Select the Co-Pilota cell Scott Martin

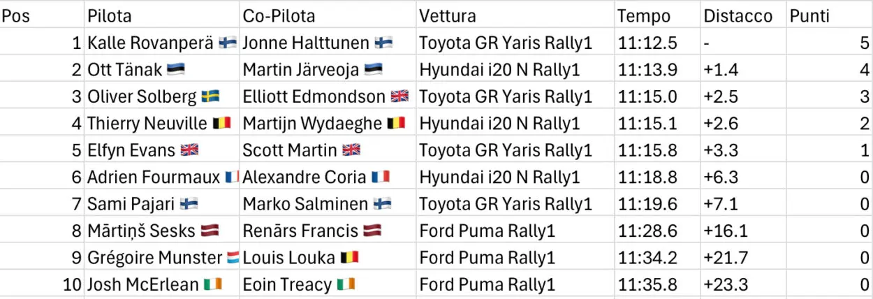(328, 150)
